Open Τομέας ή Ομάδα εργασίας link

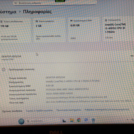(x=39, y=111)
